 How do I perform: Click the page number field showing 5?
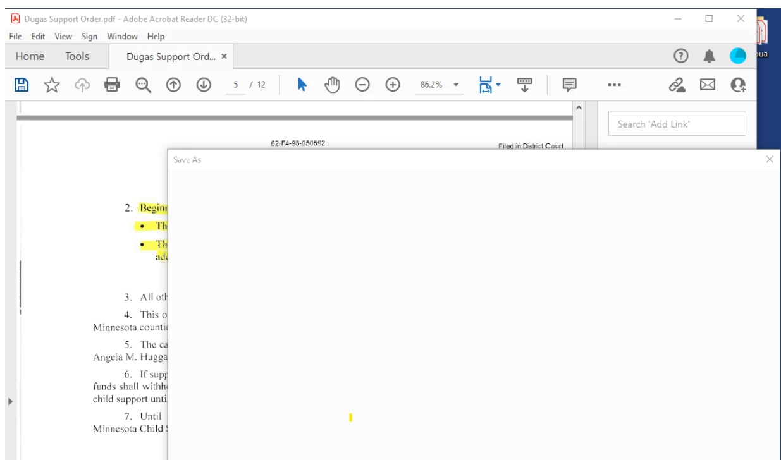(236, 84)
